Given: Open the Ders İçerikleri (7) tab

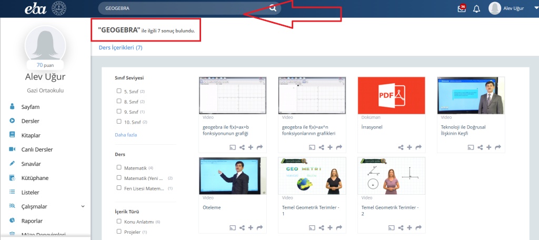Looking at the screenshot, I should coord(121,48).
